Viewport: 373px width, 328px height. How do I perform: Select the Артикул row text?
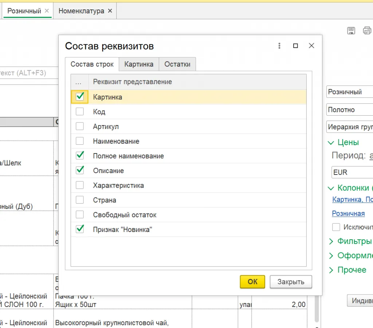(x=106, y=126)
